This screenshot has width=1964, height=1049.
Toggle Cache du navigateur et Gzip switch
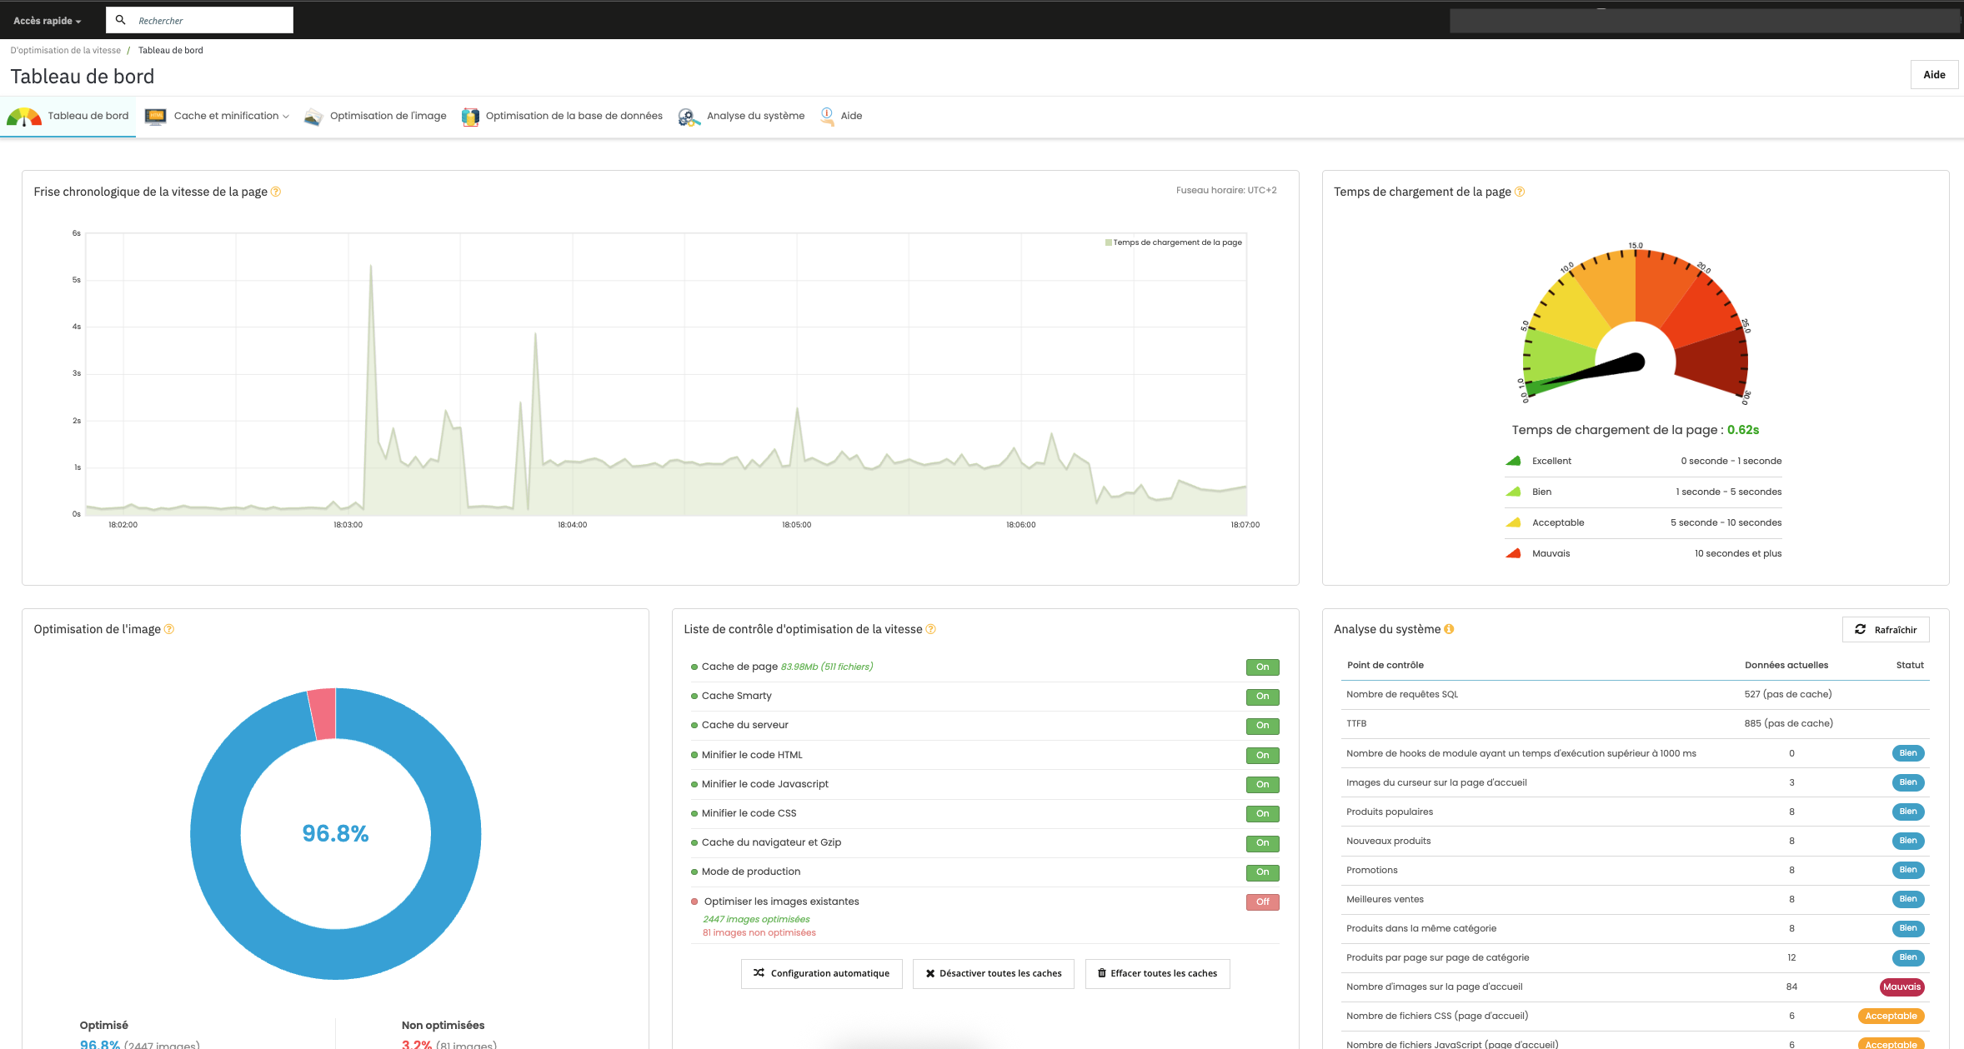click(x=1262, y=843)
